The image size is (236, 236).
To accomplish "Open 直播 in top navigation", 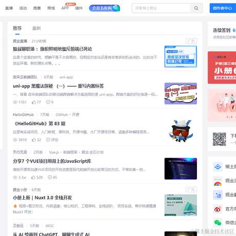I will pyautogui.click(x=9, y=8).
